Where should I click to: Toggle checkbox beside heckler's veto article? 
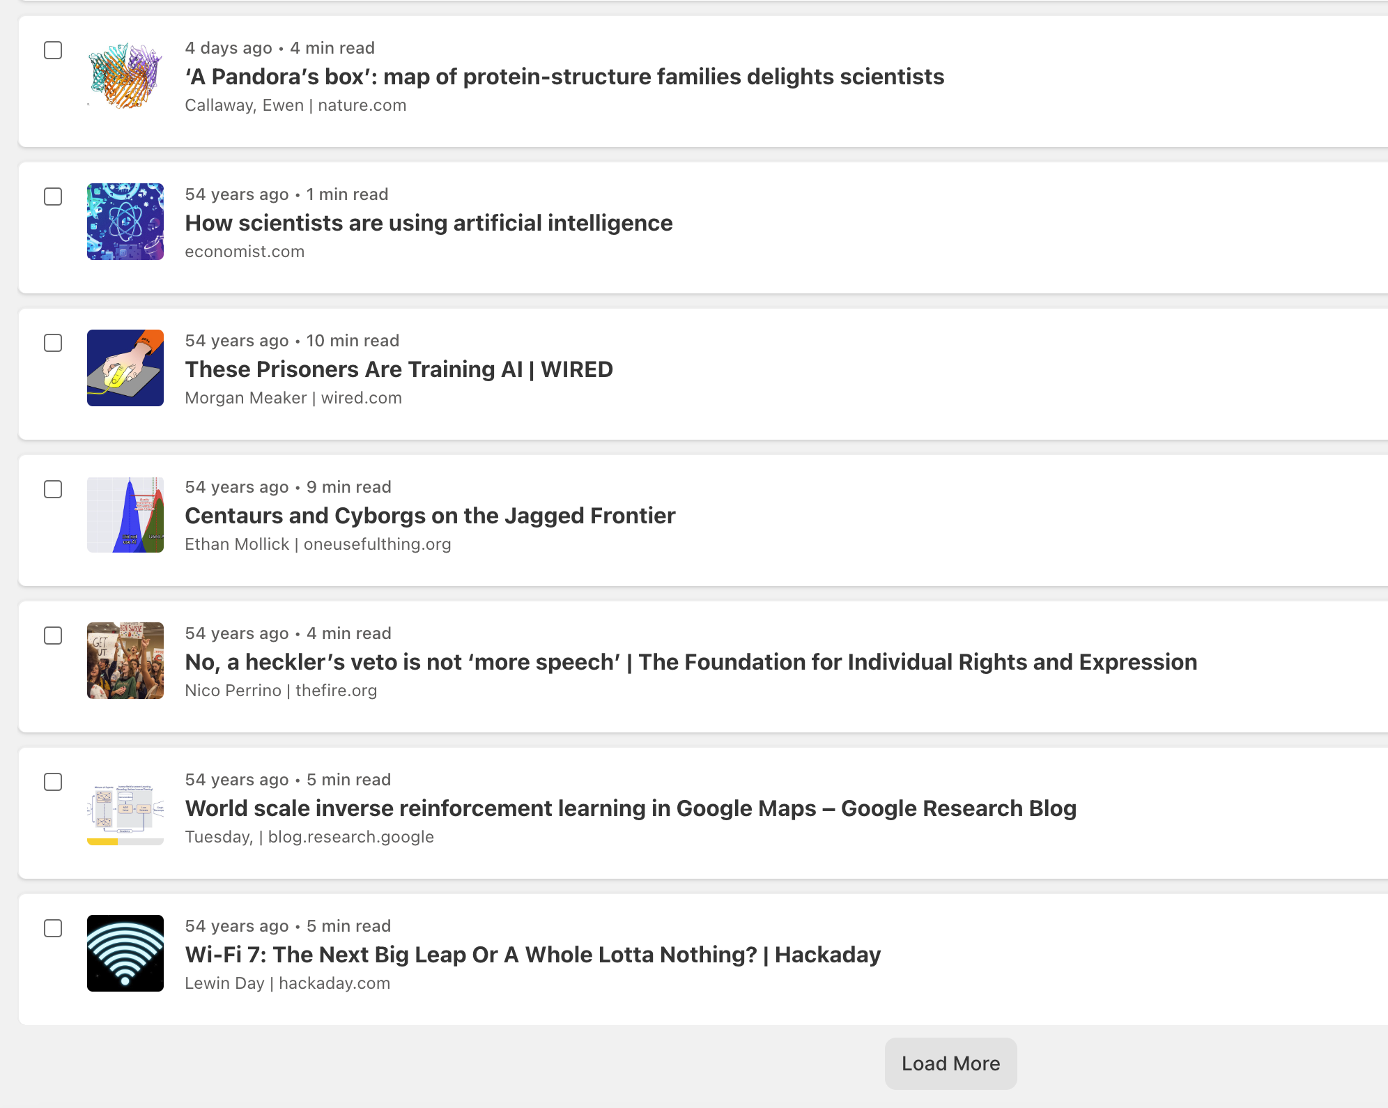coord(53,636)
